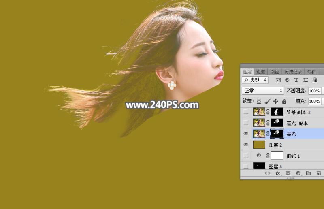Click the 图层 2 olive color thumbnail

click(x=259, y=145)
